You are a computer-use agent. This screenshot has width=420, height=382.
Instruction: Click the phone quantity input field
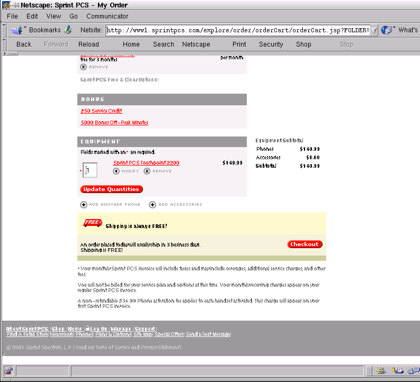click(90, 170)
